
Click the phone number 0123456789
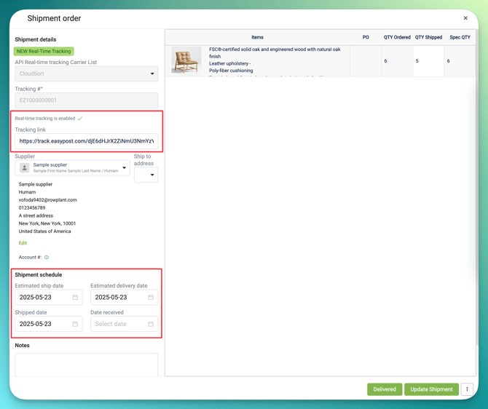(32, 207)
